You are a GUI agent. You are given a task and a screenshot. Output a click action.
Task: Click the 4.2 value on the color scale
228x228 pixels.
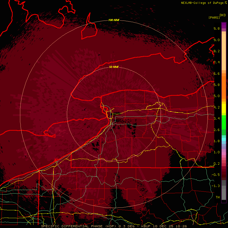(217, 107)
